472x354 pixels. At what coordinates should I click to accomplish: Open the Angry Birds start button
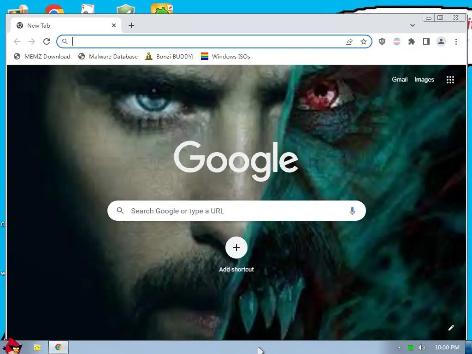[x=12, y=347]
